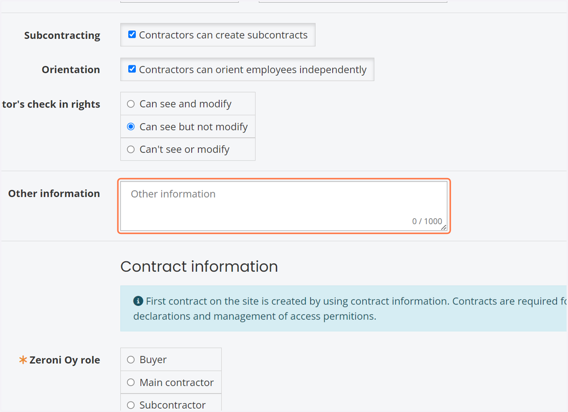Choose Main contractor as Zeroni Oy role
This screenshot has width=568, height=412.
(131, 382)
